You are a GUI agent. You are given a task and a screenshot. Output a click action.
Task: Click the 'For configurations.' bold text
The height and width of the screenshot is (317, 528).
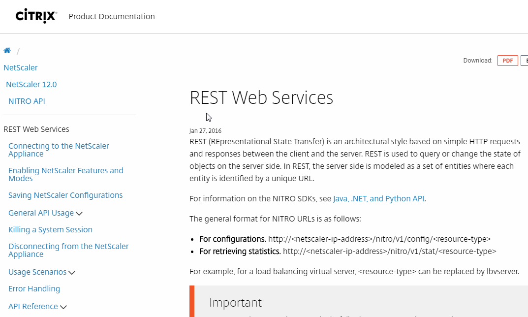point(233,239)
